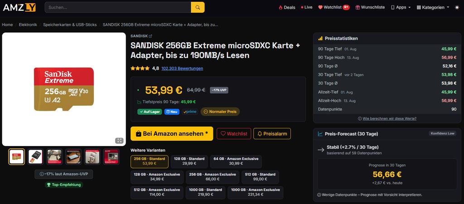Select variant 64 GB Amazon Exclusive
The image size is (464, 204).
236,161
